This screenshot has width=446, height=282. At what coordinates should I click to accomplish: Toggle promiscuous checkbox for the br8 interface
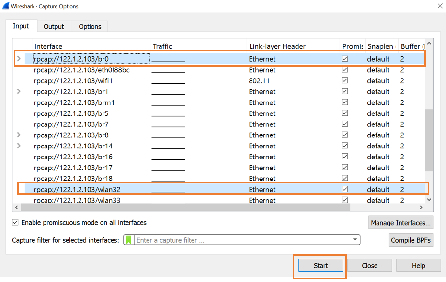[345, 135]
